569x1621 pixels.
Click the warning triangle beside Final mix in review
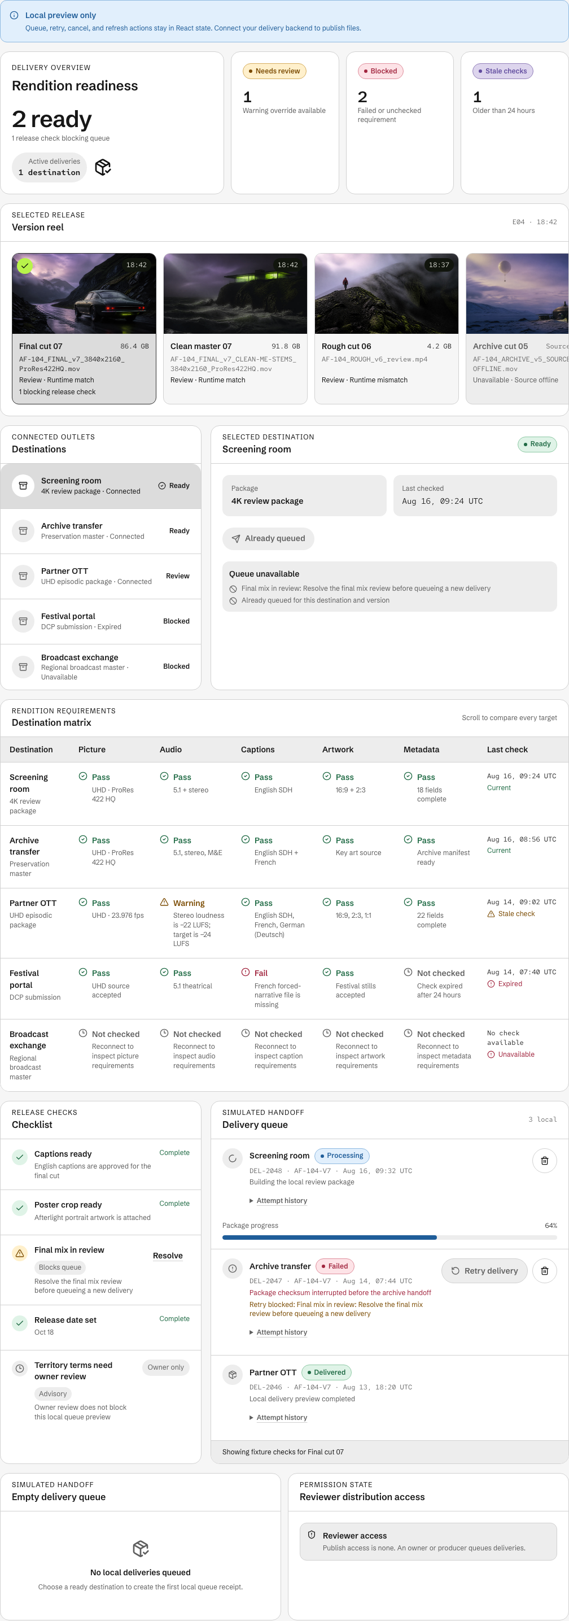tap(20, 1253)
